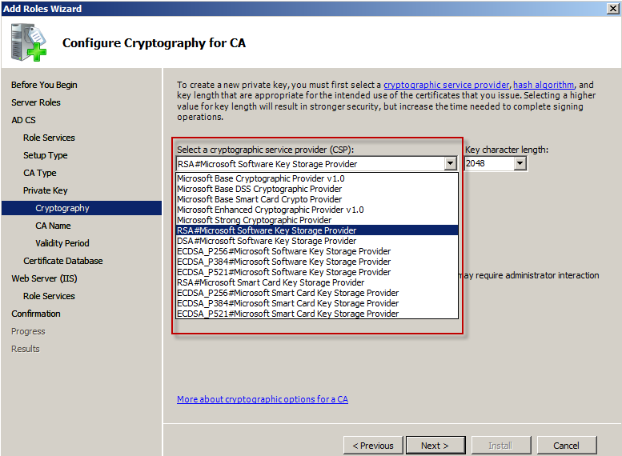Open the cryptographic service provider link
Viewport: 622px width, 456px height.
(x=446, y=85)
